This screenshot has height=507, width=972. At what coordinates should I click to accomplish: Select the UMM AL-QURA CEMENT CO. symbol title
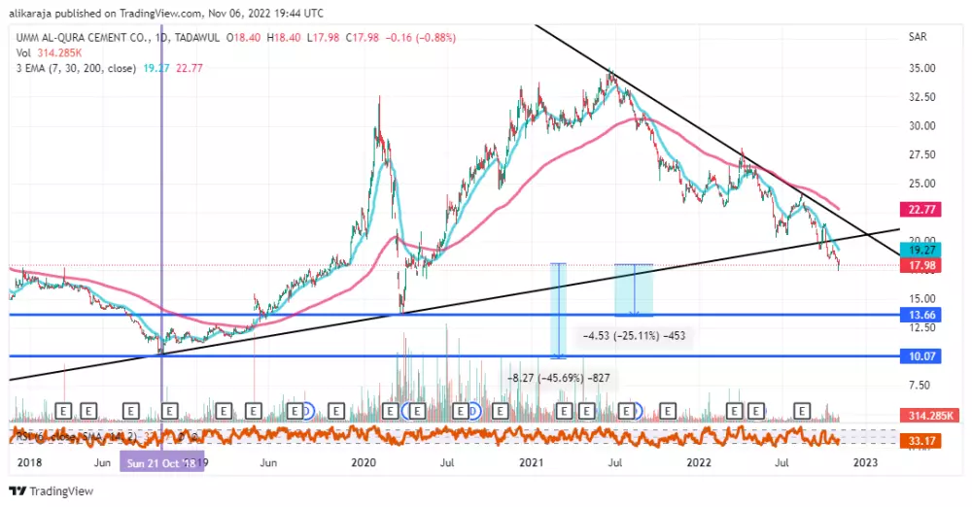[x=83, y=38]
